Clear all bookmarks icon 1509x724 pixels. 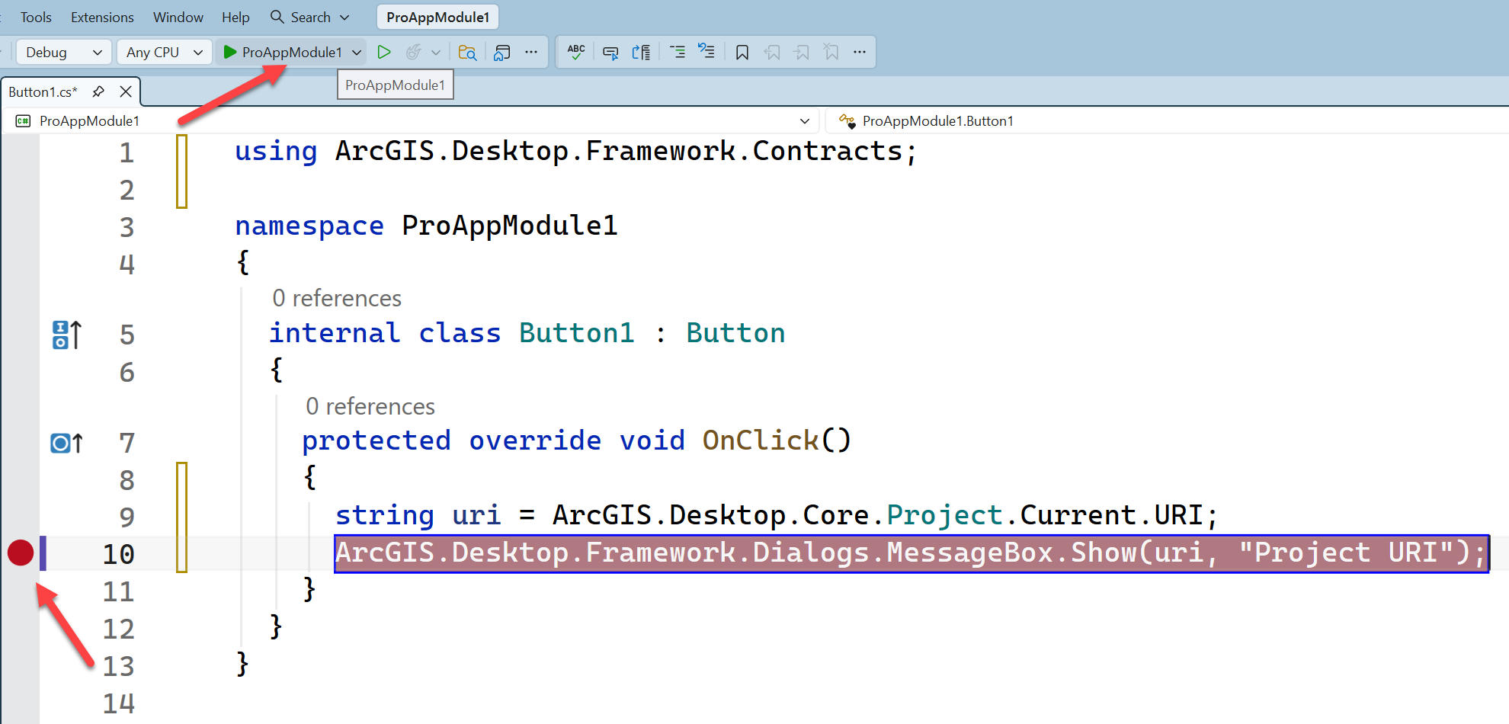(831, 52)
